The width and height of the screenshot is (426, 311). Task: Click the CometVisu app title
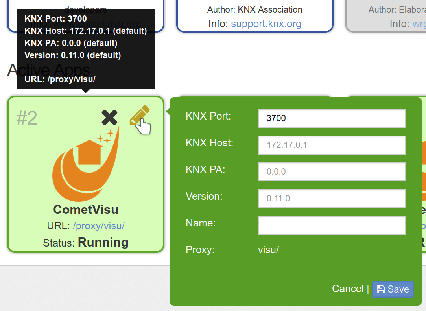coord(86,210)
